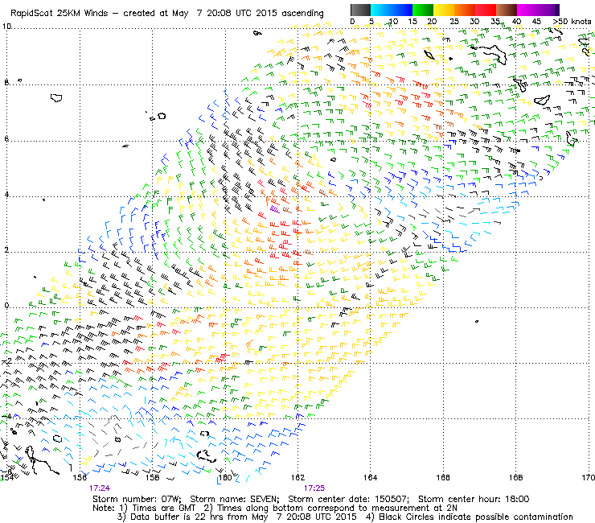Click the 'Storm number: 07W;' text
The image size is (595, 523).
coord(137,499)
